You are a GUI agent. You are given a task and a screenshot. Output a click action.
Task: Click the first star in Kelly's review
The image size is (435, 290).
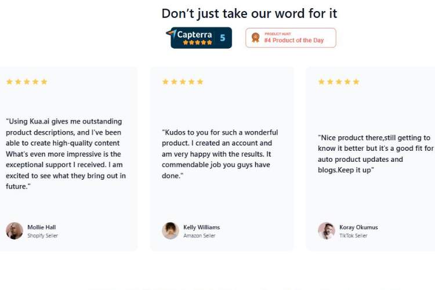coord(165,82)
